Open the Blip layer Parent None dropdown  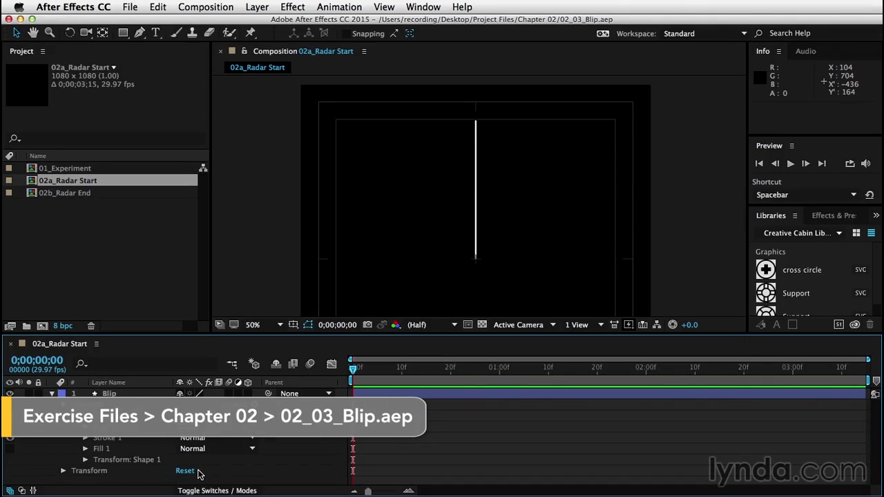(x=306, y=393)
